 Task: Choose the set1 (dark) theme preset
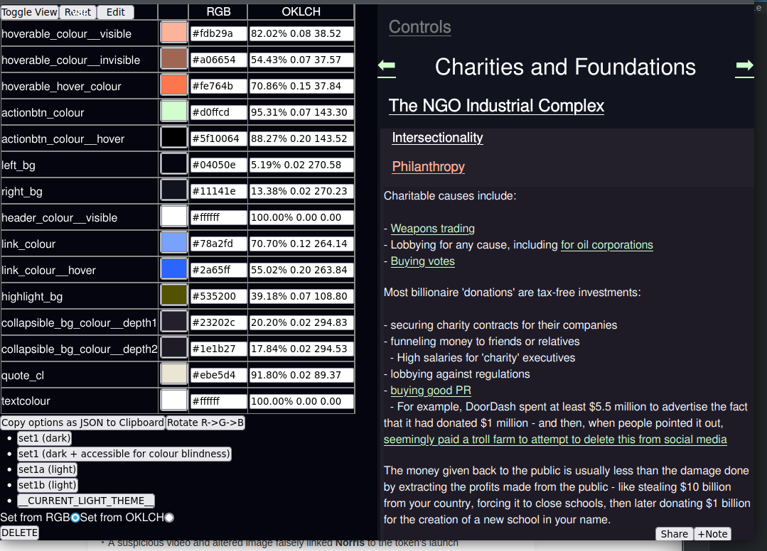45,438
